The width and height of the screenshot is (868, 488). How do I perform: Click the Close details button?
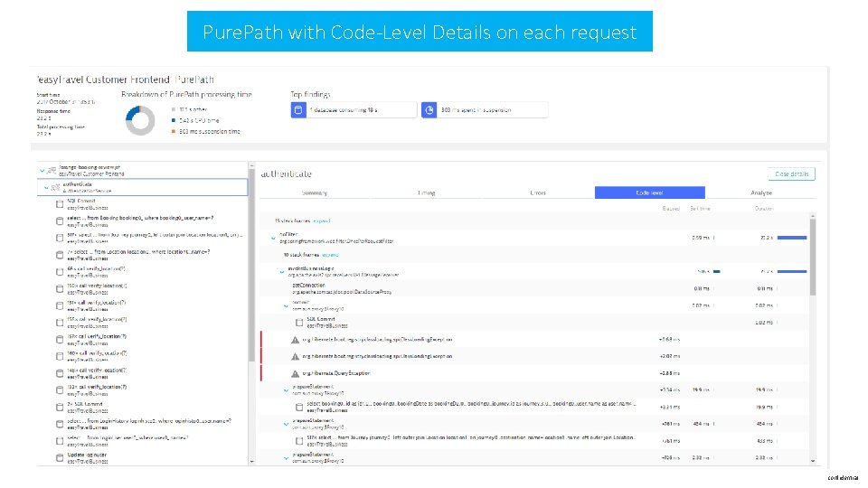click(792, 174)
